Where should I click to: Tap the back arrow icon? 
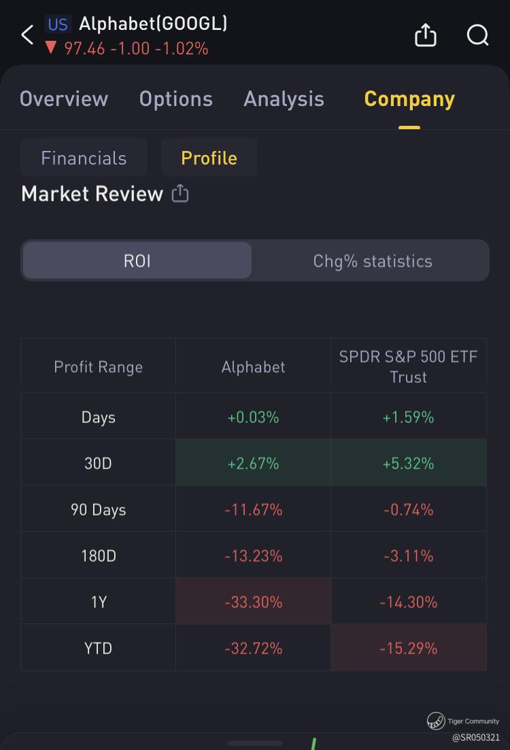27,35
